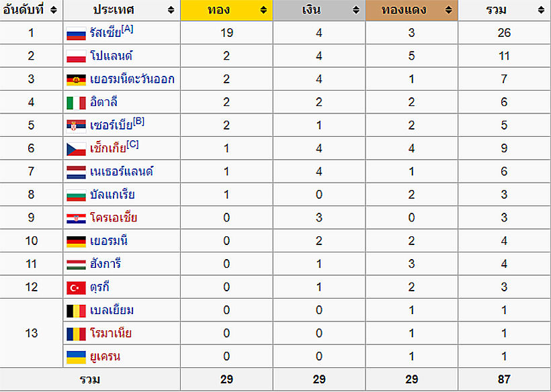The height and width of the screenshot is (392, 551).
Task: Click the ประเทศ column header
Action: click(x=114, y=11)
